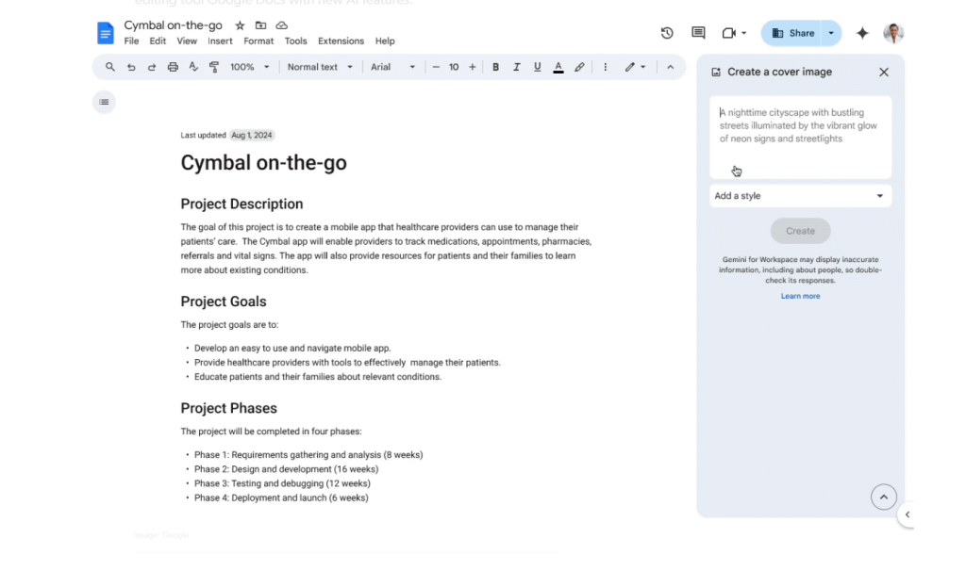Image resolution: width=966 pixels, height=571 pixels.
Task: Select the Paint format tool
Action: coord(214,67)
